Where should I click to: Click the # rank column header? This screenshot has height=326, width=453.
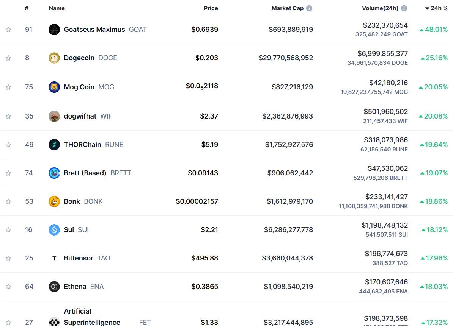coord(27,8)
